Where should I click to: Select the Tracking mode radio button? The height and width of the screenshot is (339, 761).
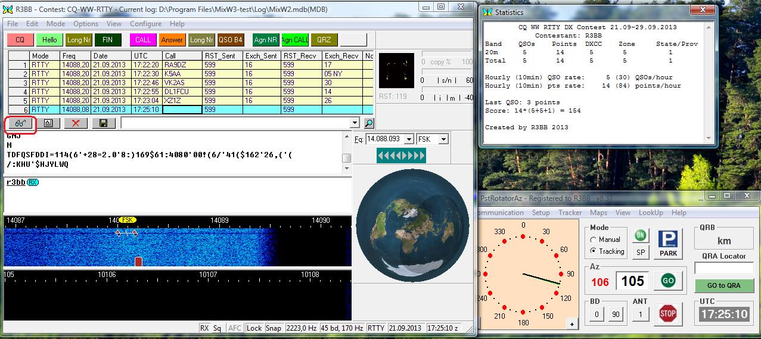tap(594, 251)
